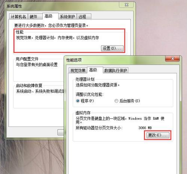Click the 系统属性 title bar
187x174 pixels.
point(62,6)
